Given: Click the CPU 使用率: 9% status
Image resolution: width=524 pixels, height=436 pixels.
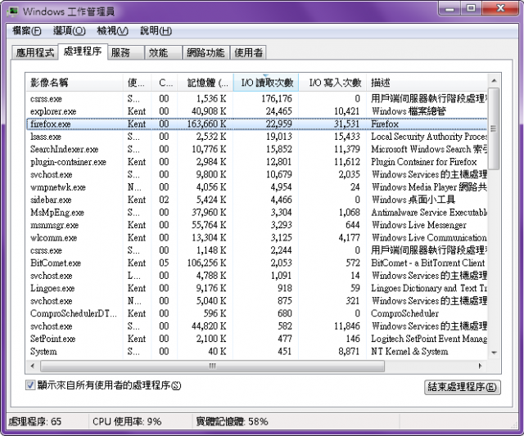Looking at the screenshot, I should pos(127,421).
